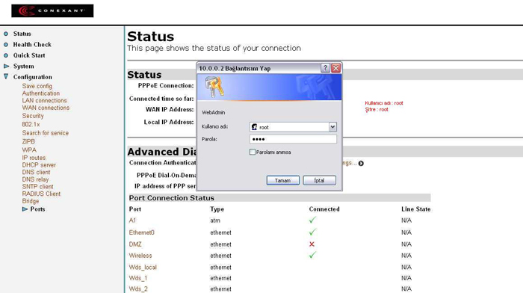The height and width of the screenshot is (293, 523).
Task: Open the Search for service link
Action: (x=45, y=133)
